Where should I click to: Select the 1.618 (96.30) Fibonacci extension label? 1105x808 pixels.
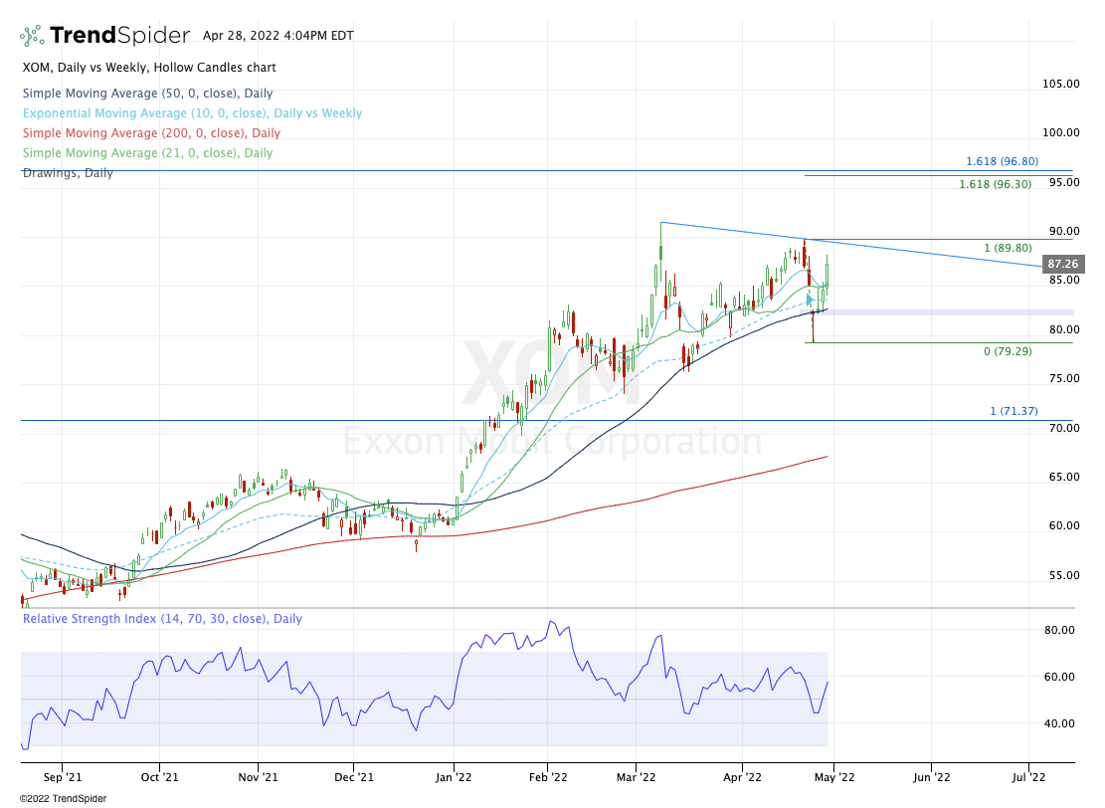click(x=995, y=184)
